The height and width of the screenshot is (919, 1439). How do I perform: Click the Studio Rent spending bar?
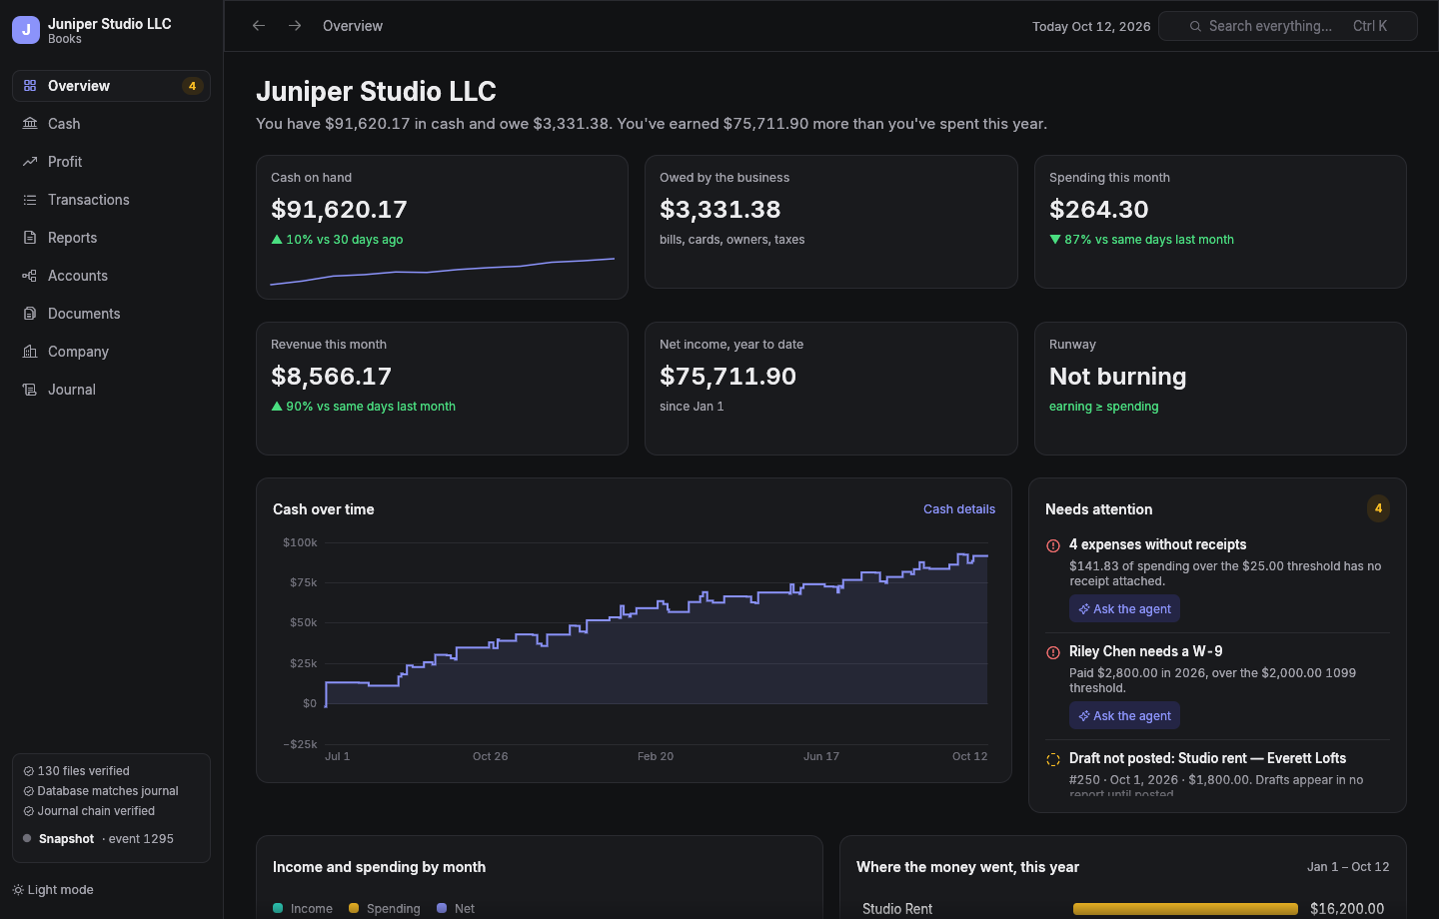(1185, 909)
